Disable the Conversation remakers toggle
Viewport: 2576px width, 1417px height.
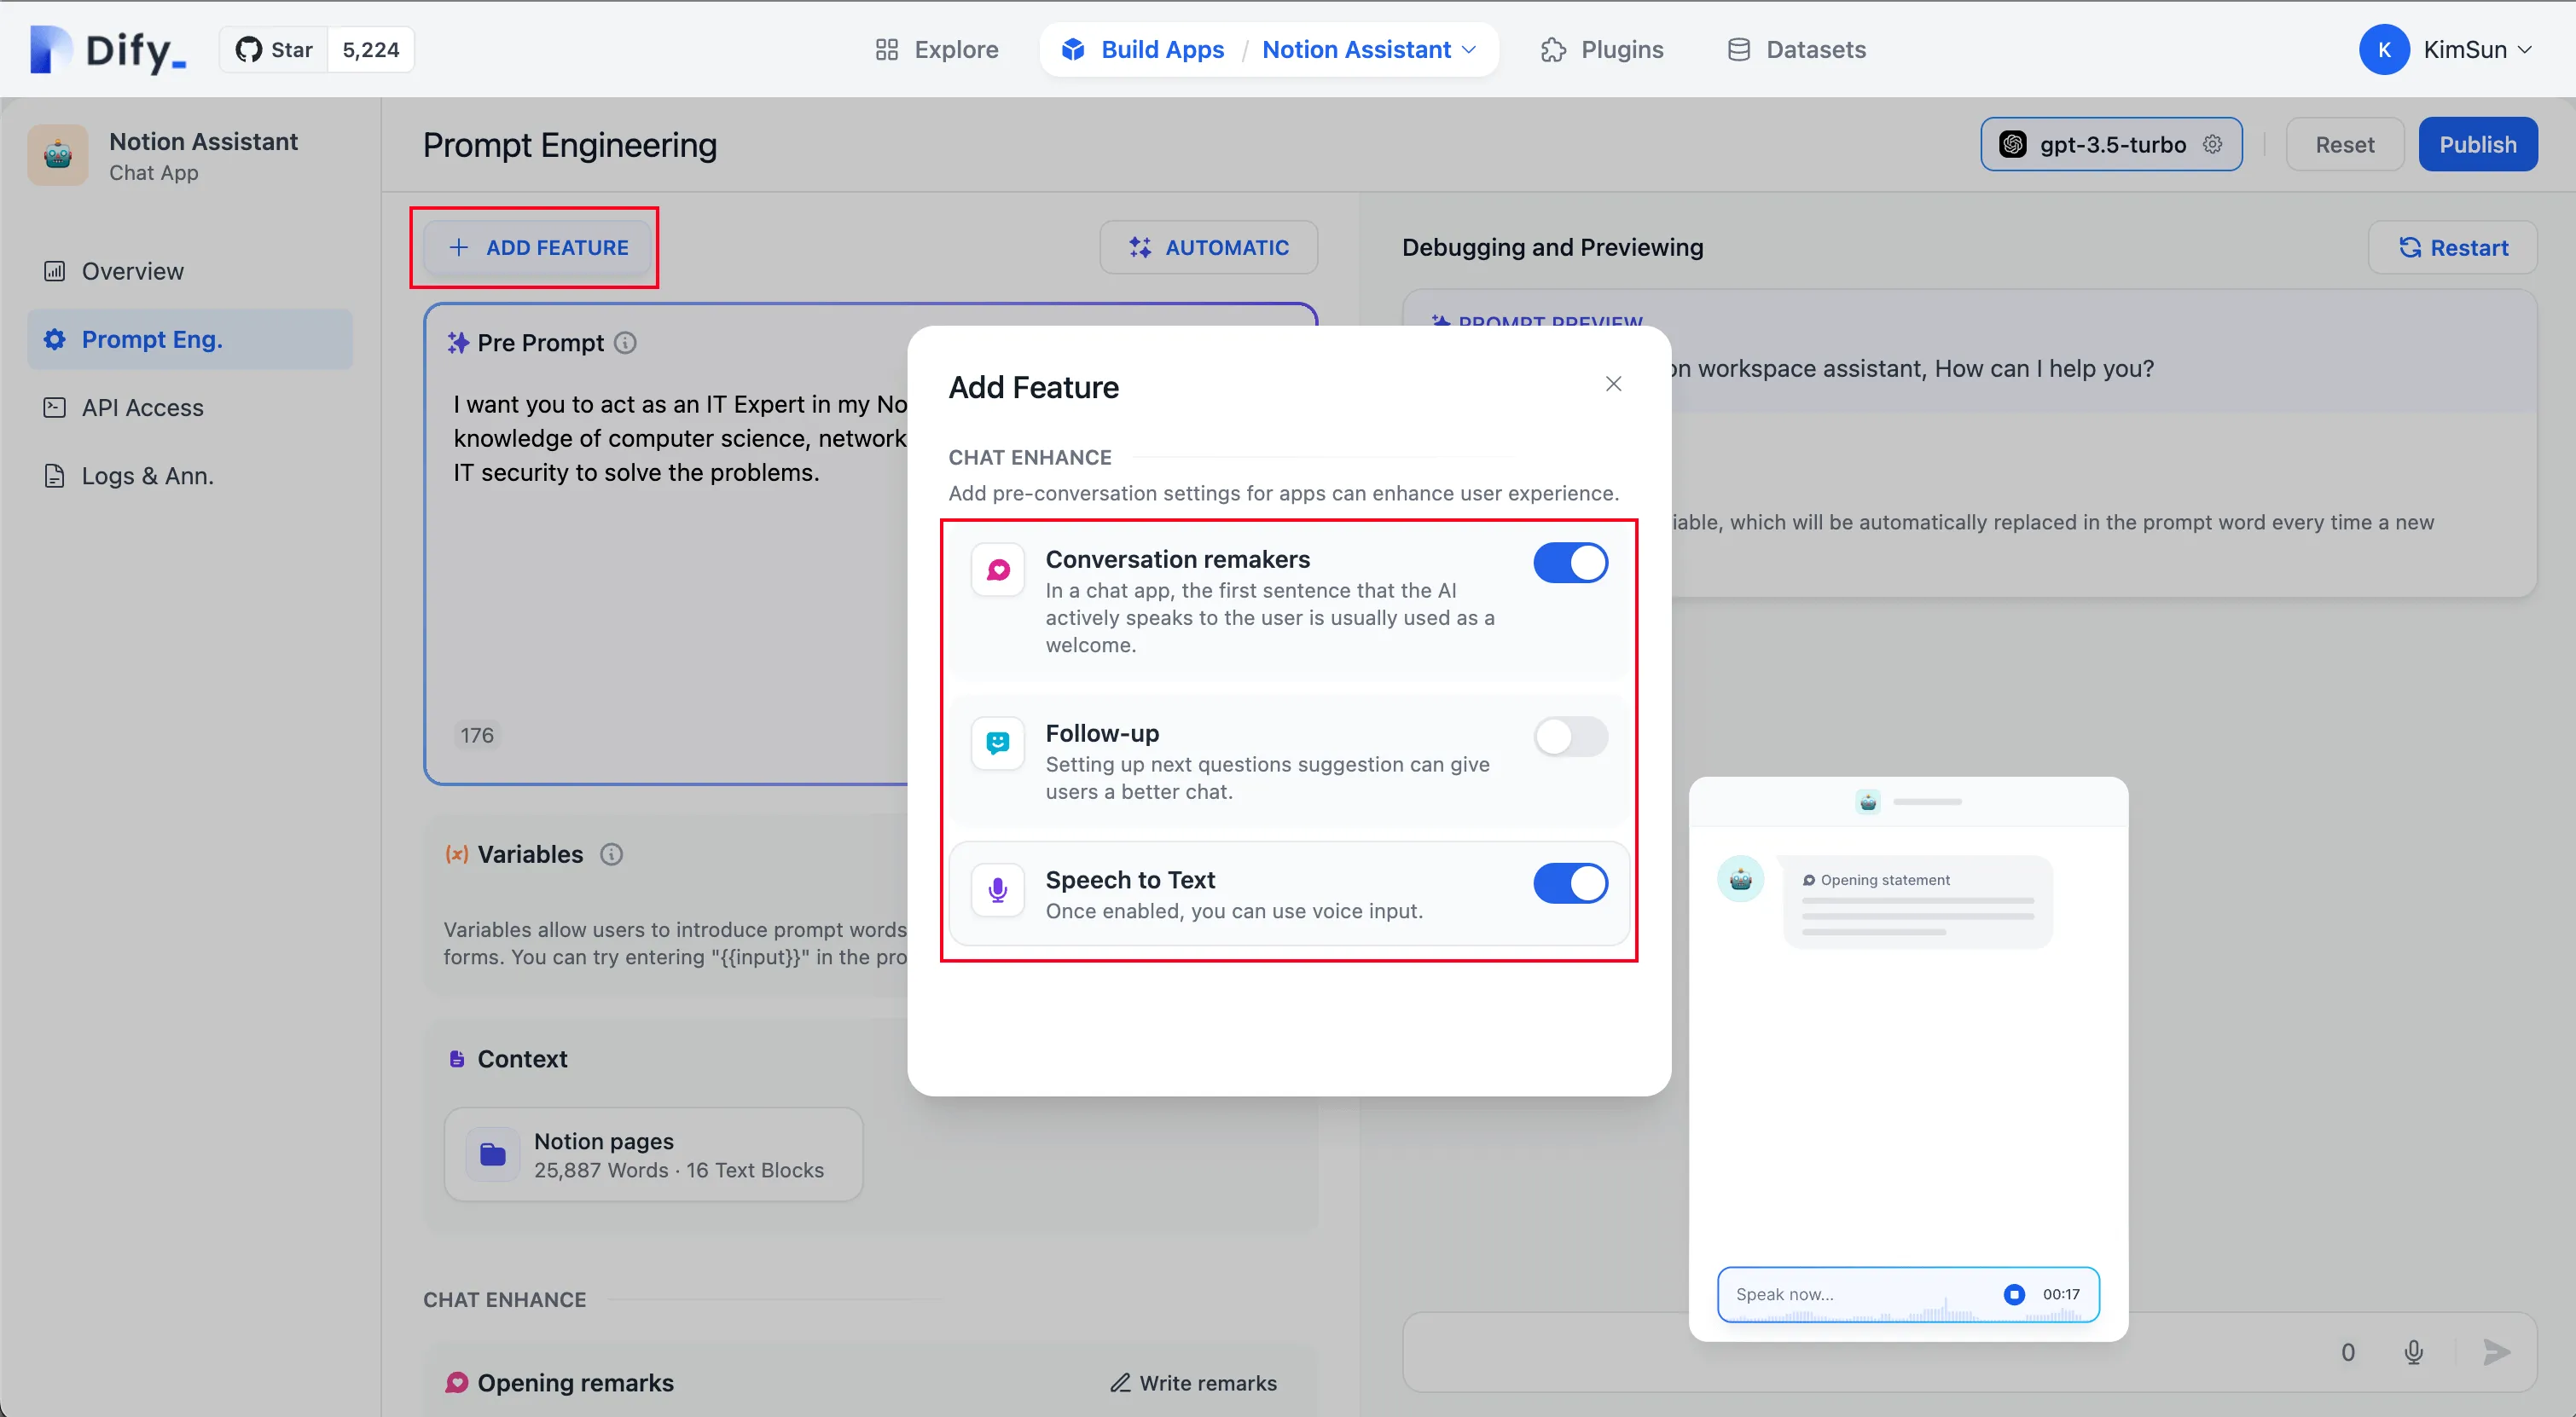(x=1570, y=563)
